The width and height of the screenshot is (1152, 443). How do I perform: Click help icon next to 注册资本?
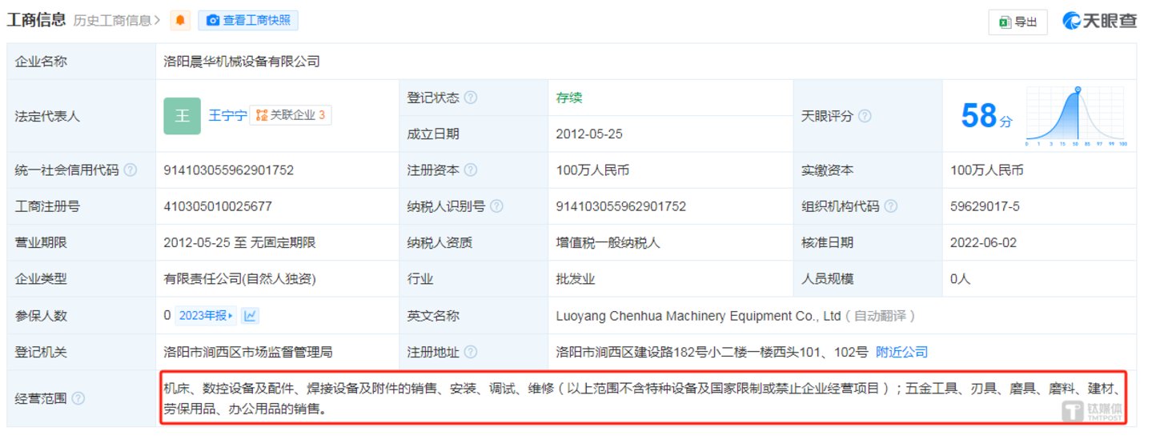471,170
